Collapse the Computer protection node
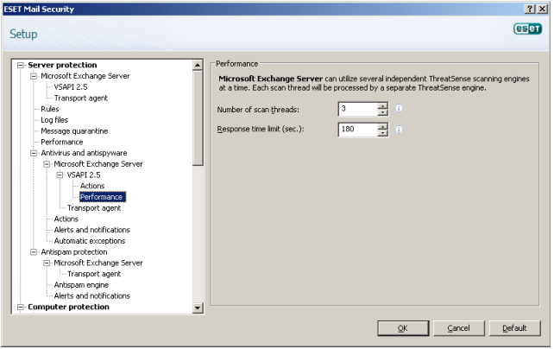 (x=21, y=307)
